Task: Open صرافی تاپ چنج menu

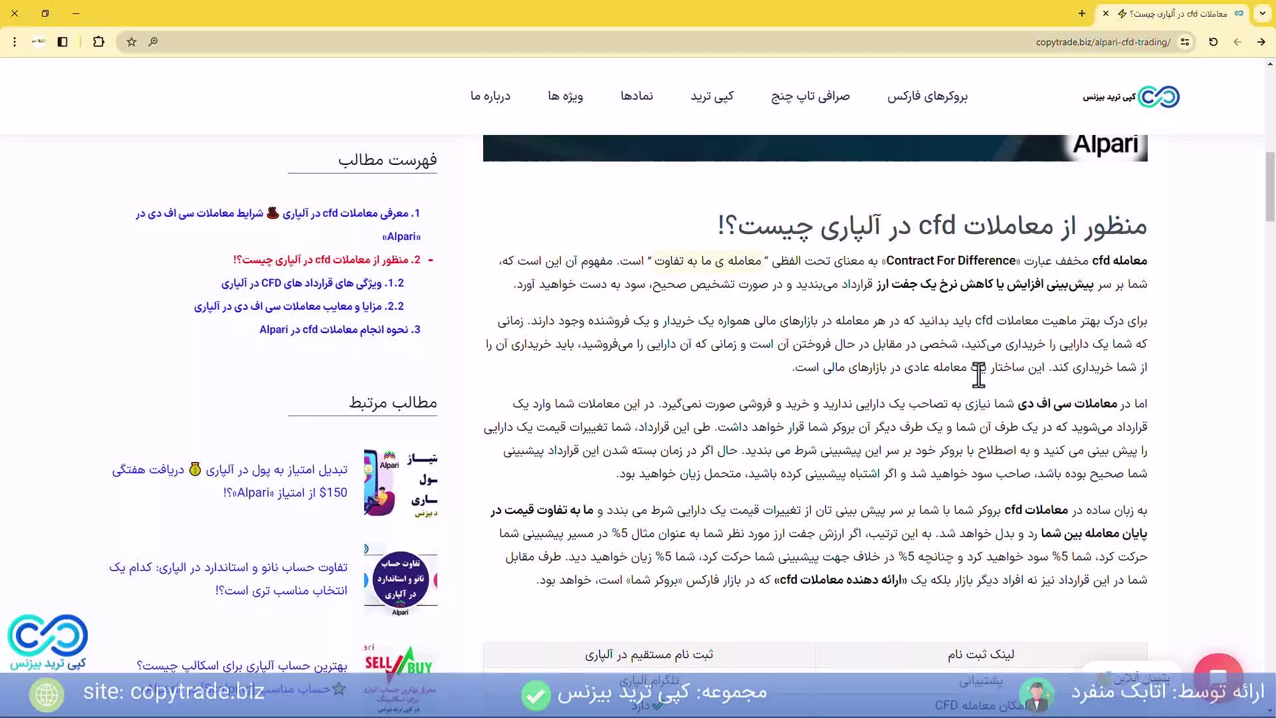Action: click(x=810, y=96)
